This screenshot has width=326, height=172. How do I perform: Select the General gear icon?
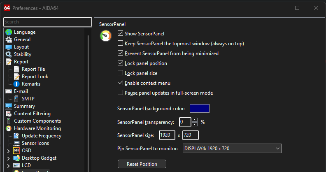(9, 40)
